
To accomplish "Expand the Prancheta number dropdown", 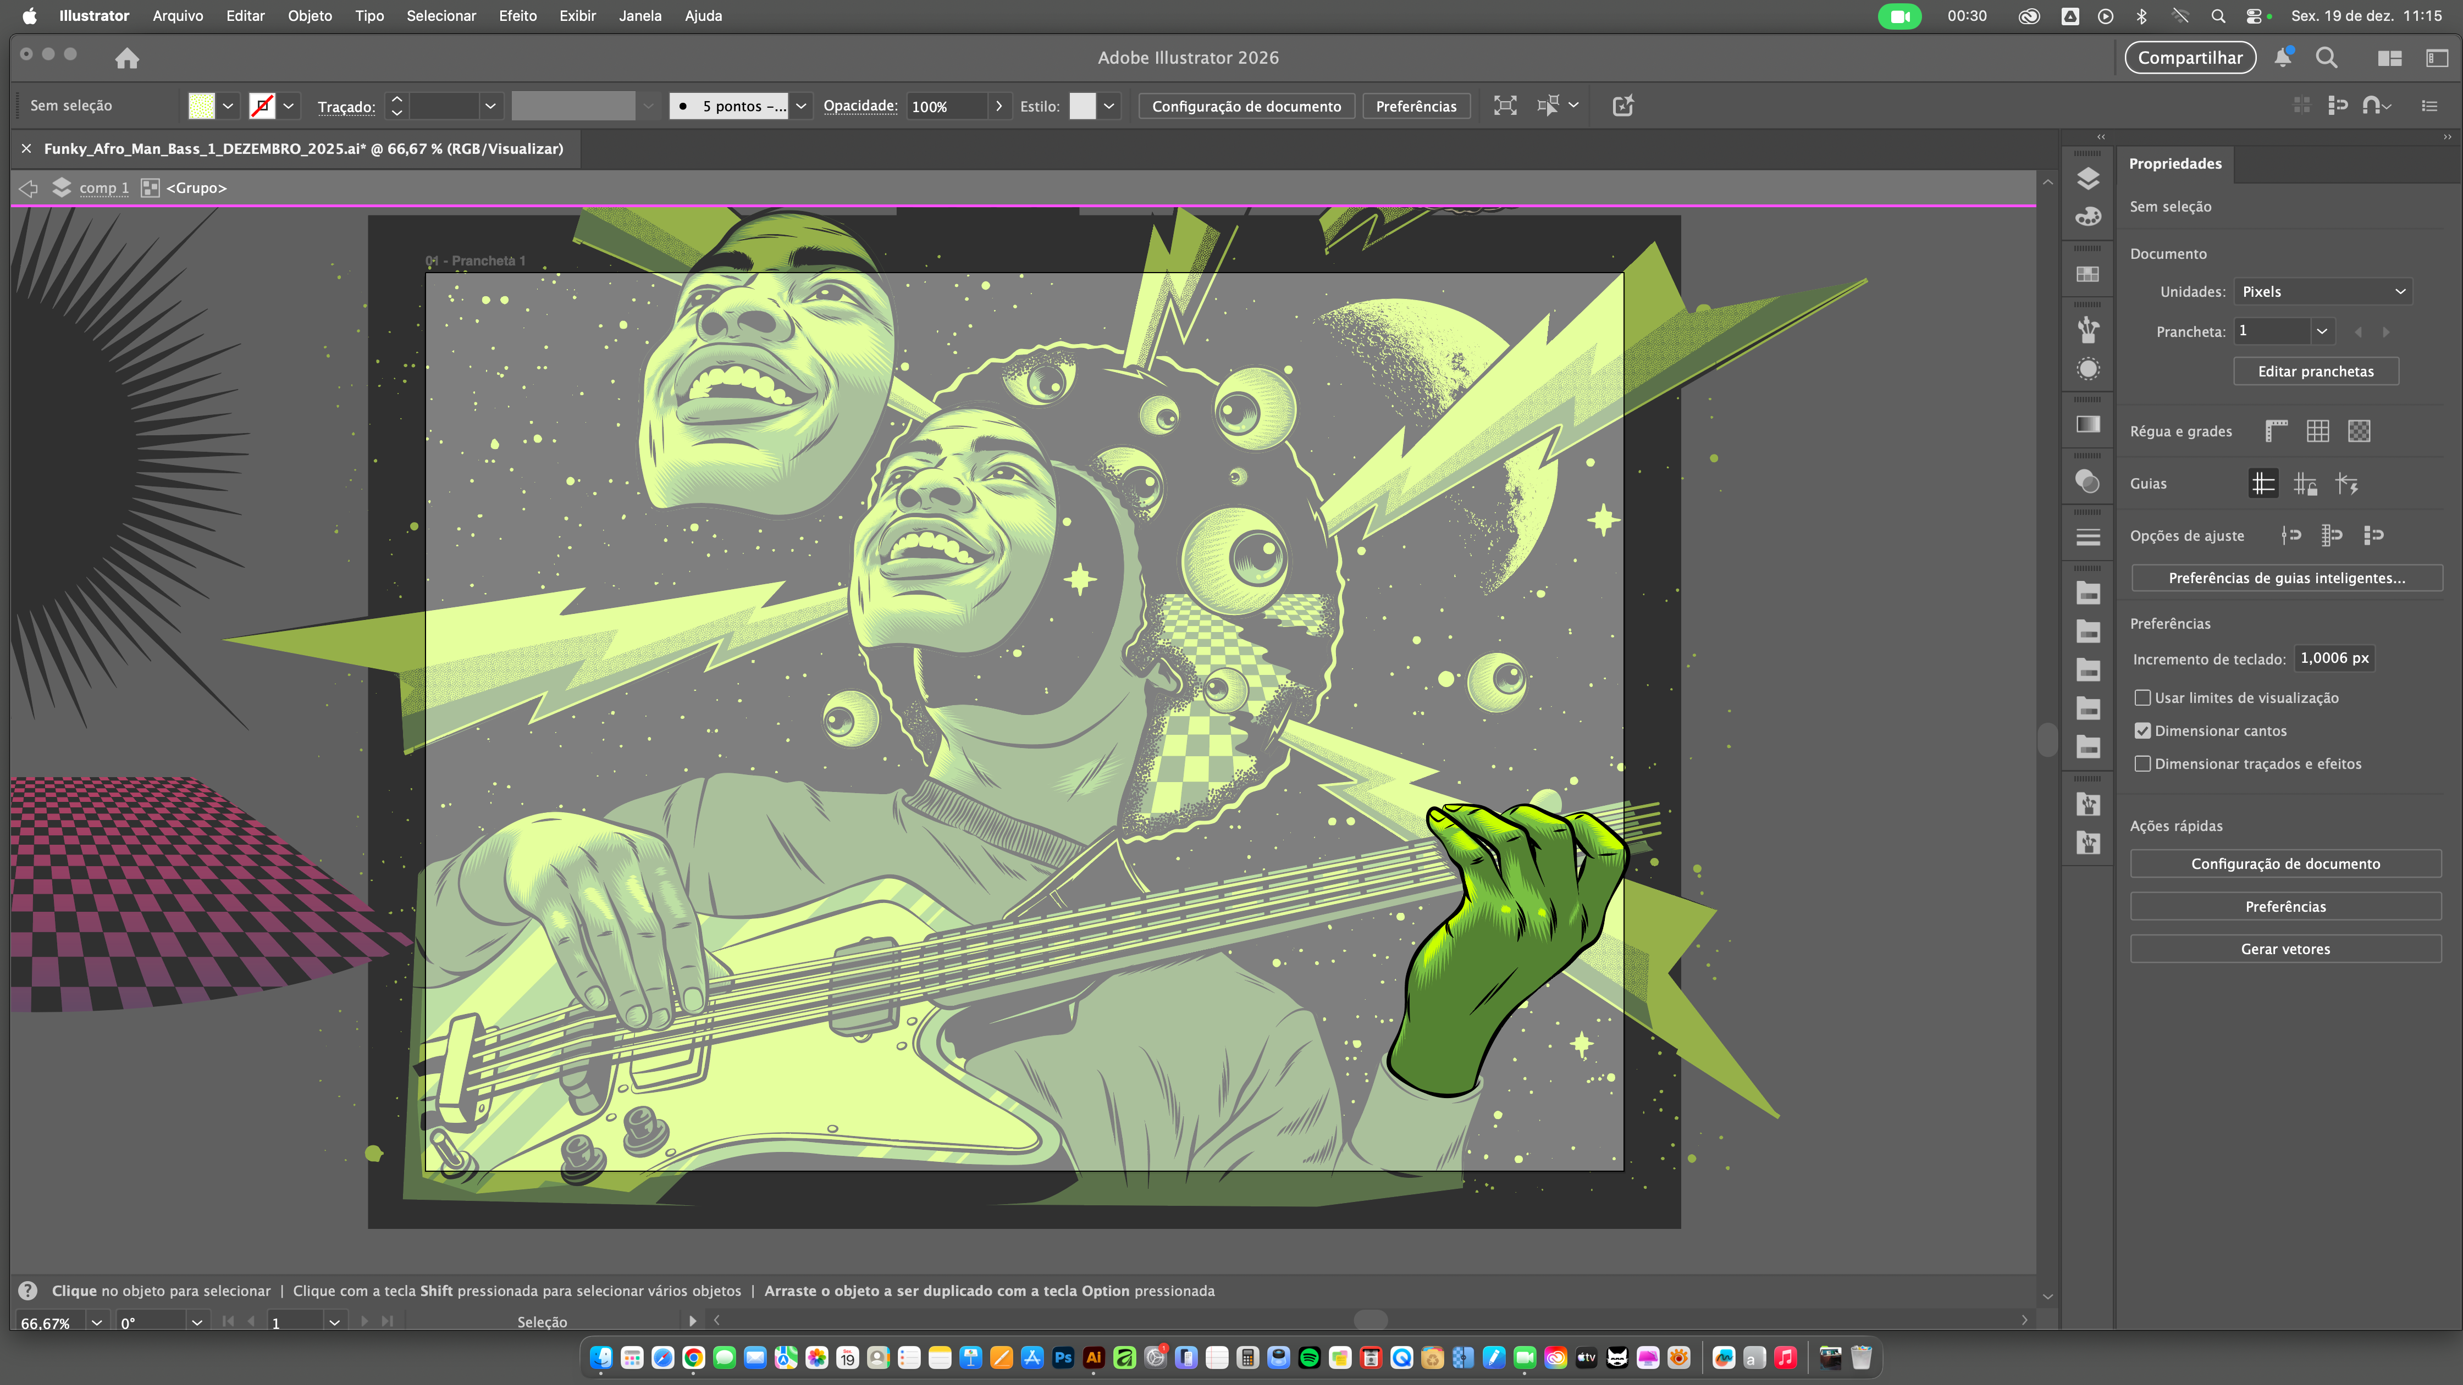I will [2322, 331].
